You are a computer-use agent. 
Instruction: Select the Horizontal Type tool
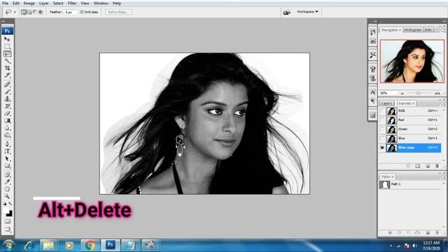7,151
